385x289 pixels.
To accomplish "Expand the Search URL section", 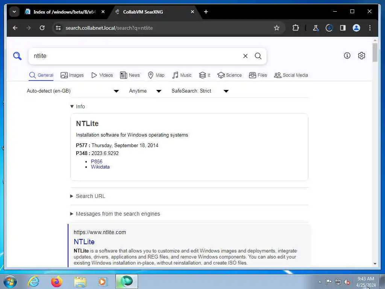I will pyautogui.click(x=88, y=196).
